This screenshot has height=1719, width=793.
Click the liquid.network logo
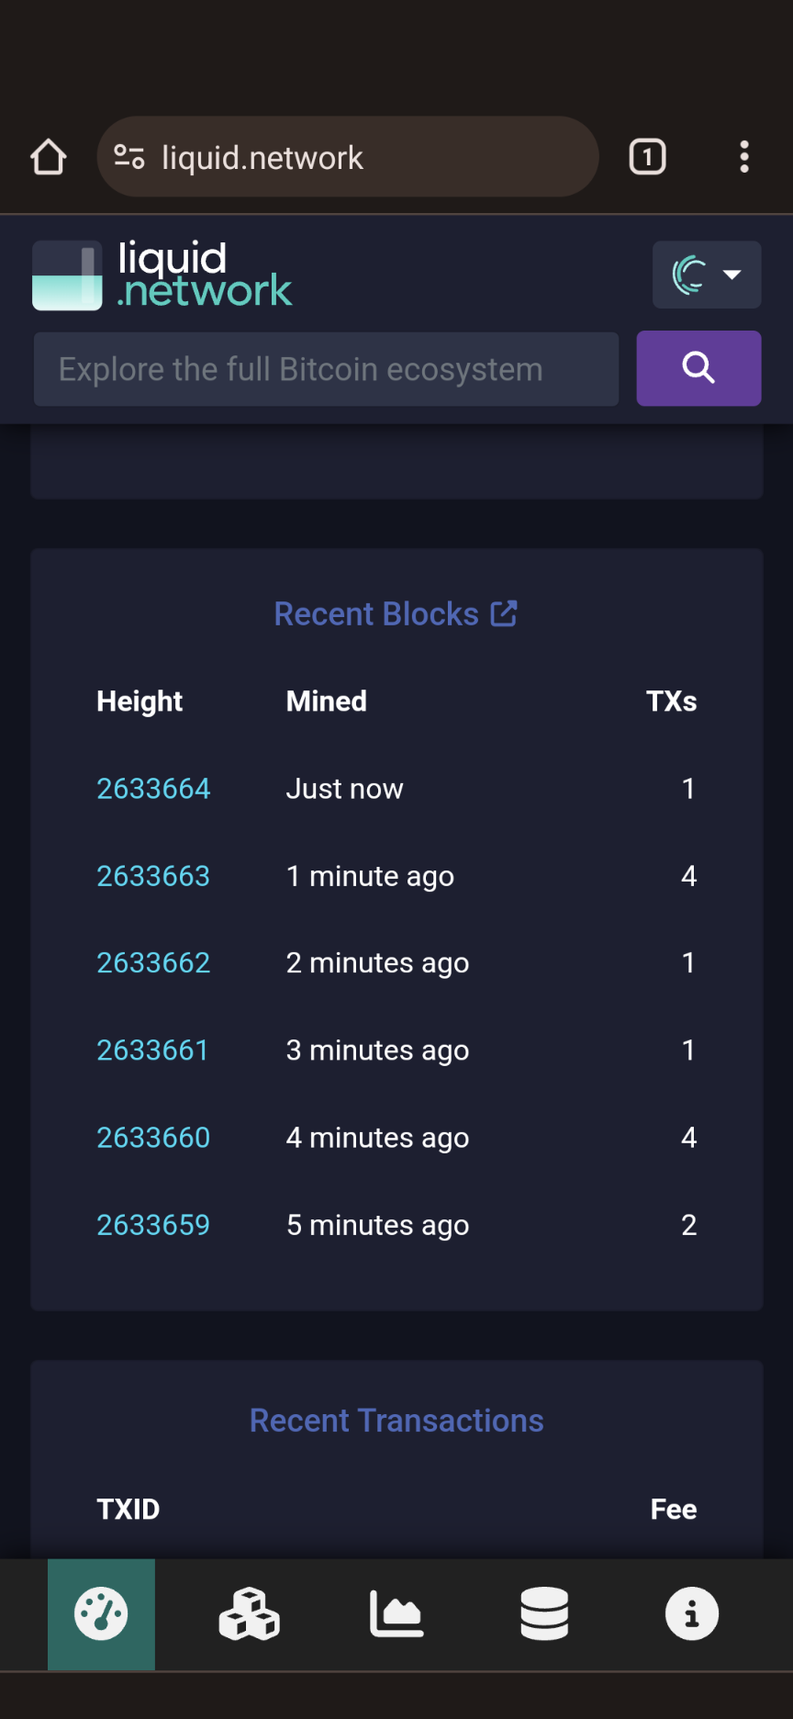pyautogui.click(x=162, y=275)
